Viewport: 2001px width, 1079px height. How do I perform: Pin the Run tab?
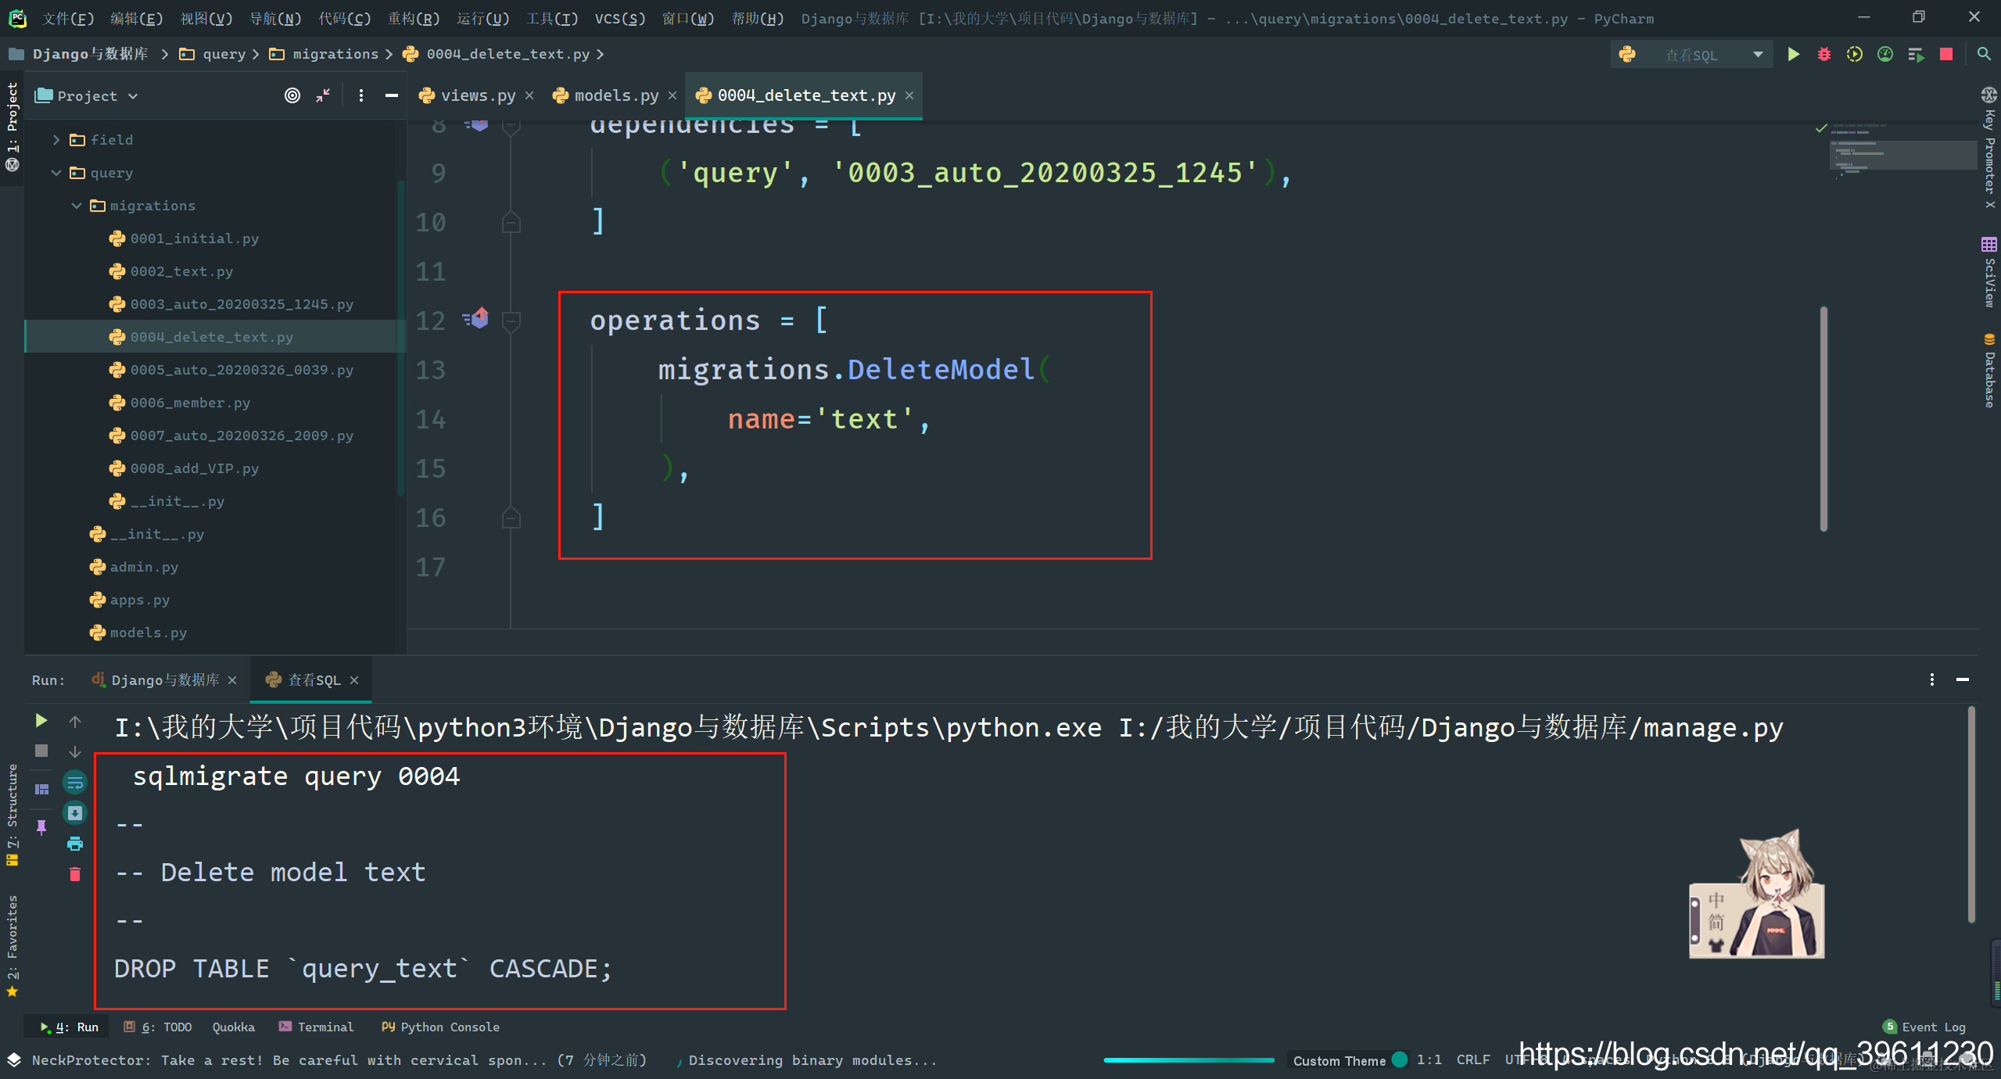coord(41,826)
